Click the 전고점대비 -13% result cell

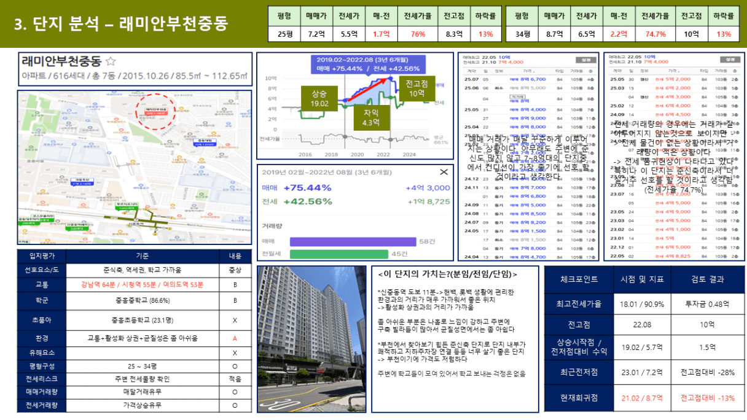(x=706, y=398)
